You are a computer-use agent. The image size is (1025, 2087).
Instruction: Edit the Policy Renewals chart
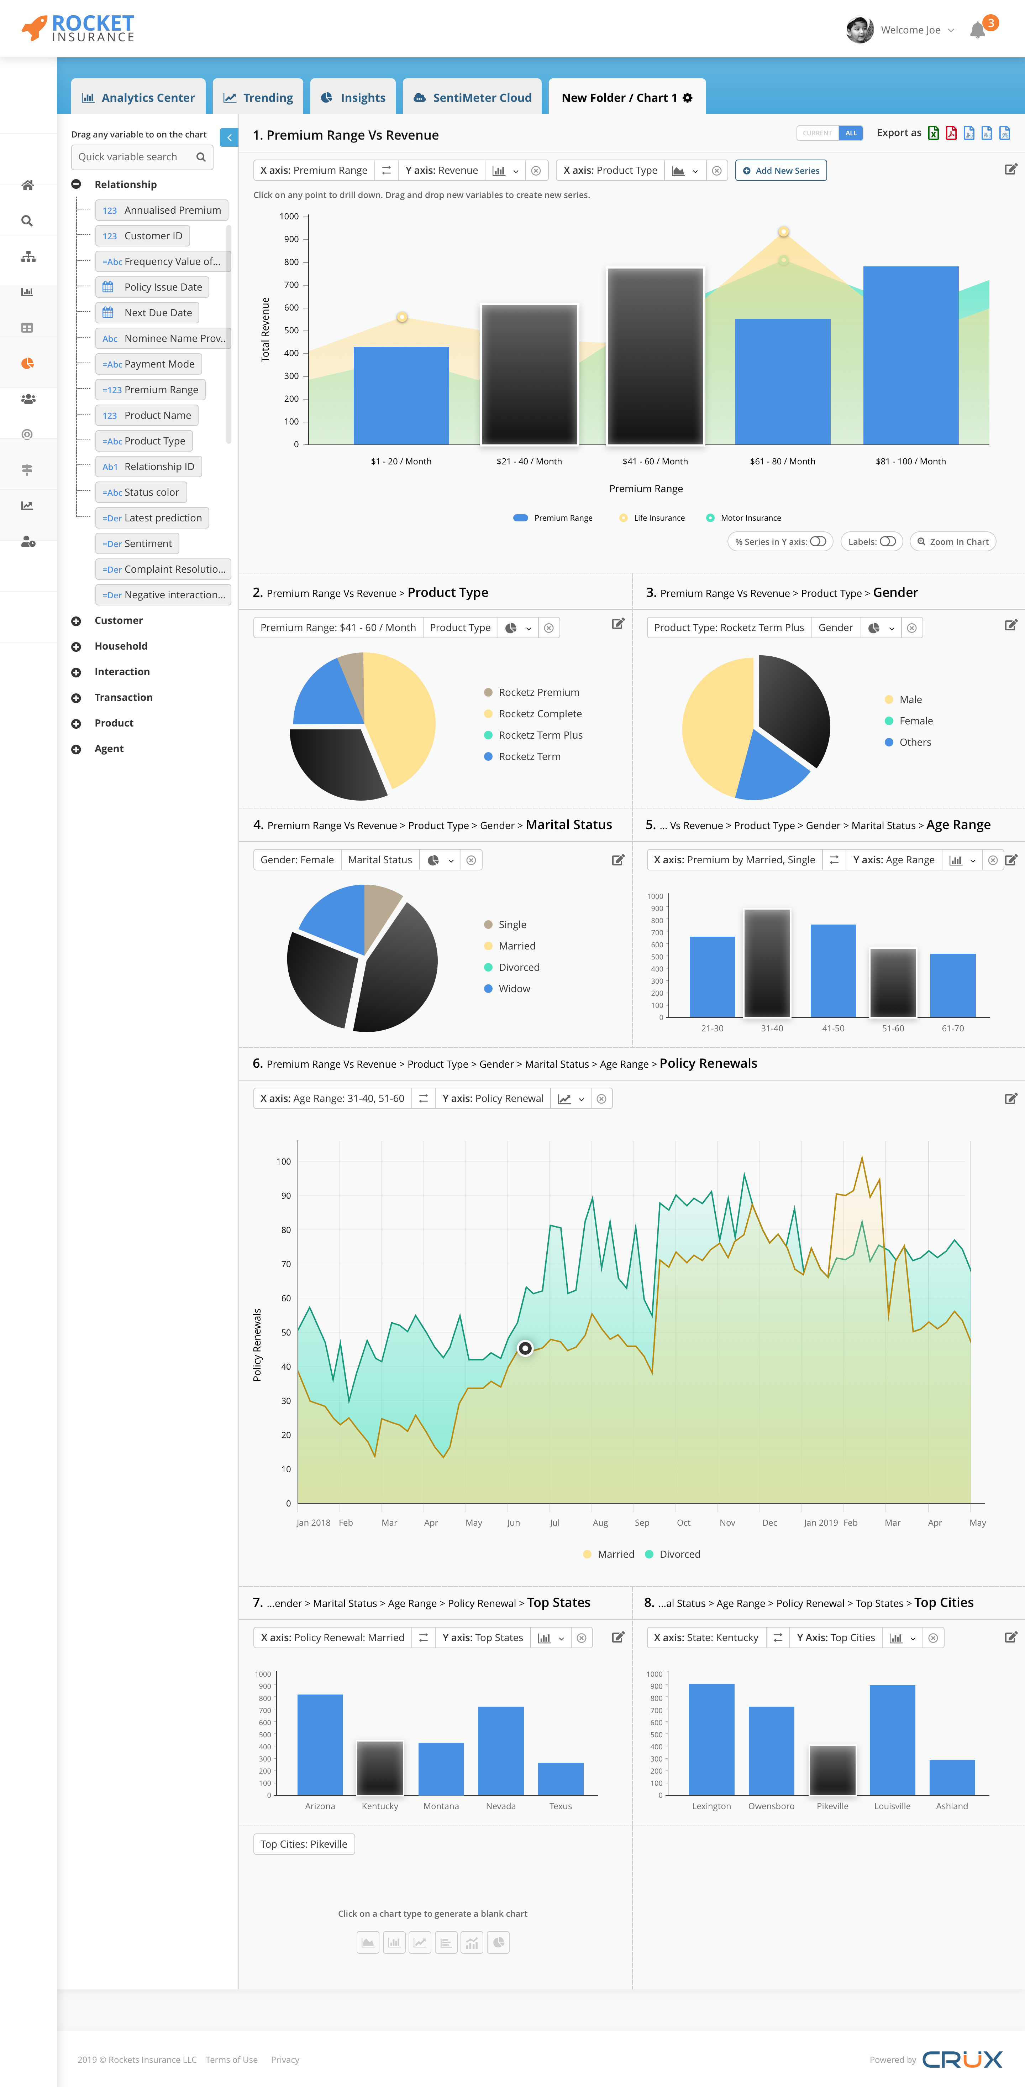click(x=1010, y=1099)
